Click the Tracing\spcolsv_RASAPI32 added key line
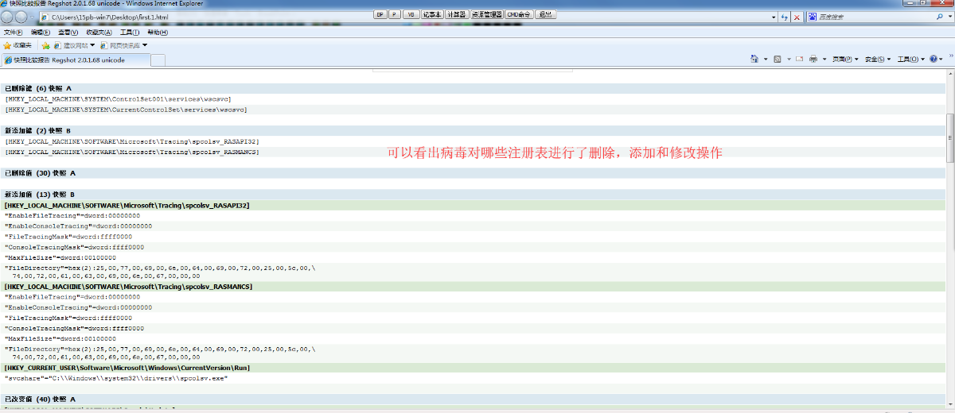This screenshot has width=955, height=413. tap(132, 141)
